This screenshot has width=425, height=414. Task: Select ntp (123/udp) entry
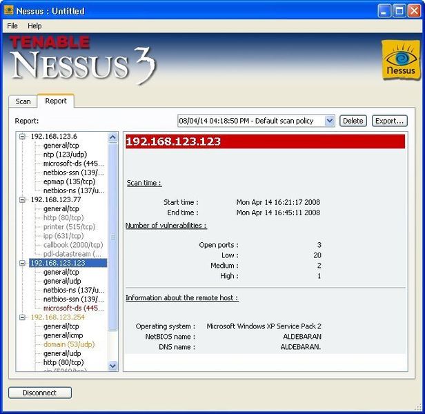point(65,155)
